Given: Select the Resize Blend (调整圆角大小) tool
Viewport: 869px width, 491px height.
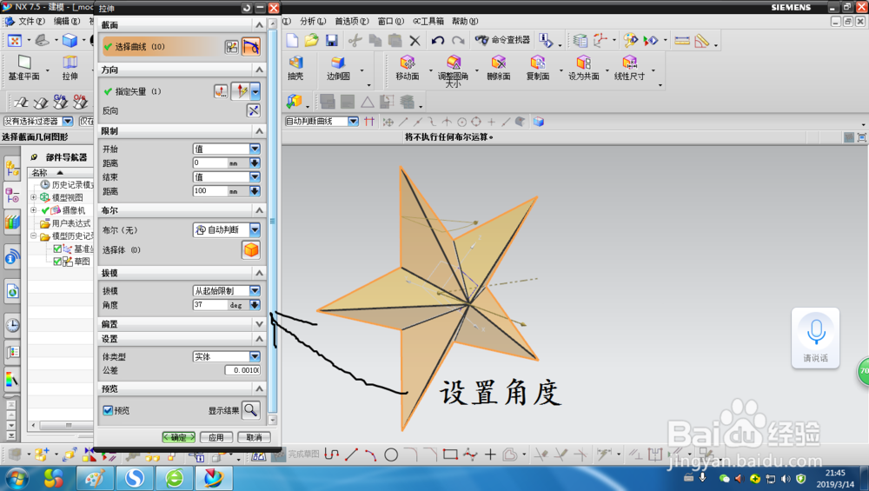Looking at the screenshot, I should pos(453,71).
